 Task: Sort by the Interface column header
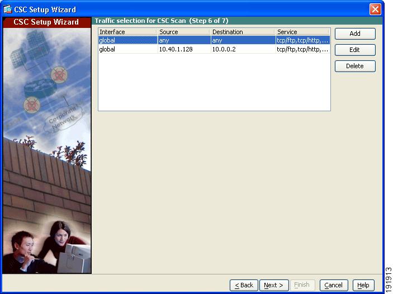[x=127, y=32]
